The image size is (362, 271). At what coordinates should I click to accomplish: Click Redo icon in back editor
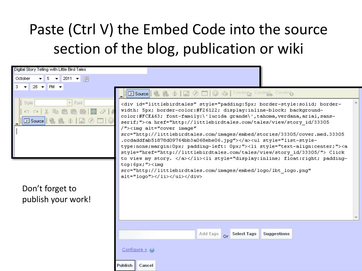(x=36, y=112)
